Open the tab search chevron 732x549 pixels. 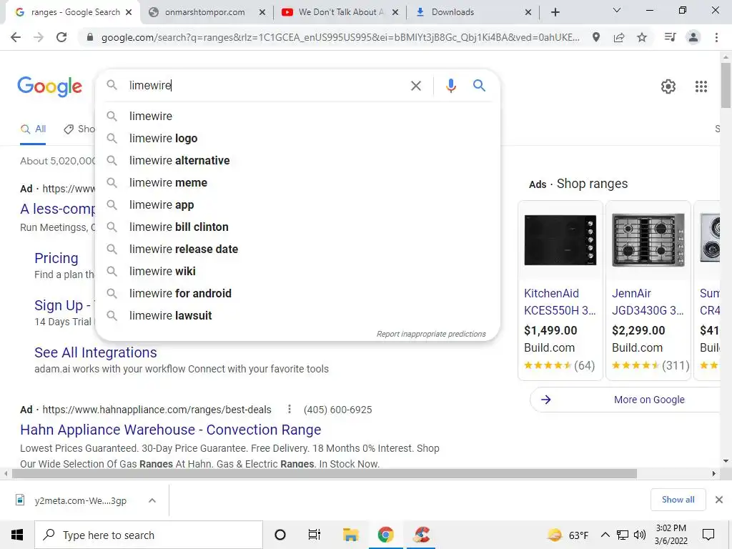click(x=617, y=10)
